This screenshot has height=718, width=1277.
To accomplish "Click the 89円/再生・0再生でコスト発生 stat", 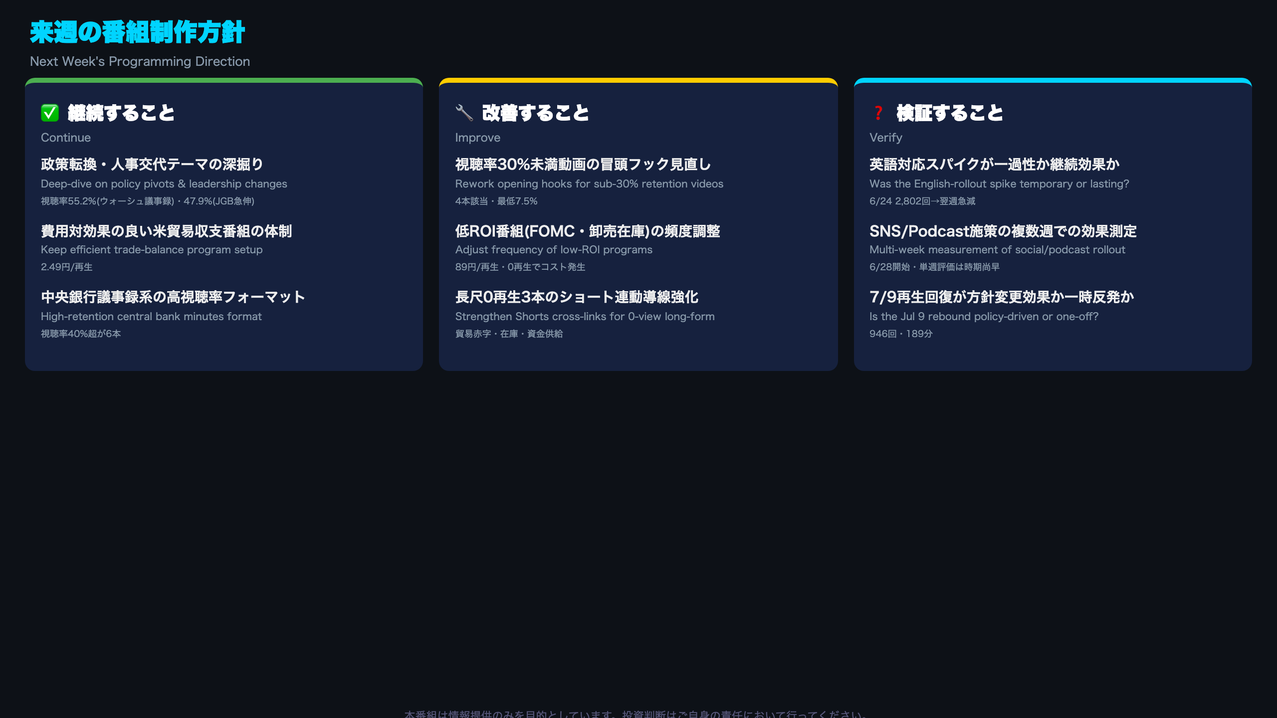I will point(520,267).
